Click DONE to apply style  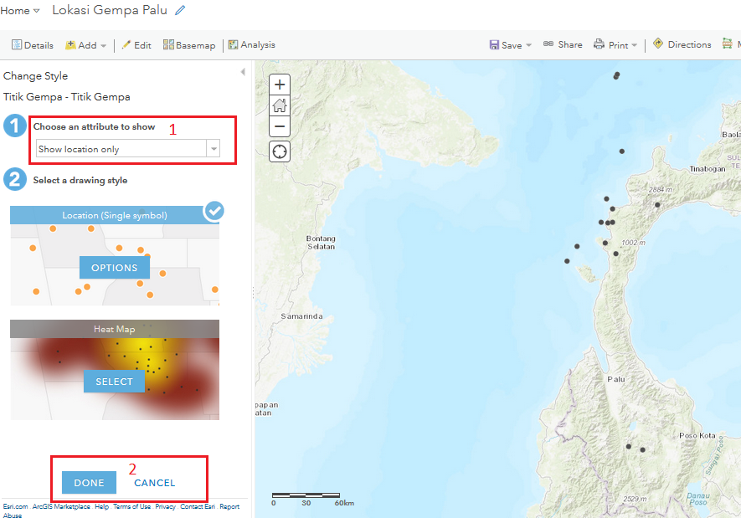tap(89, 483)
